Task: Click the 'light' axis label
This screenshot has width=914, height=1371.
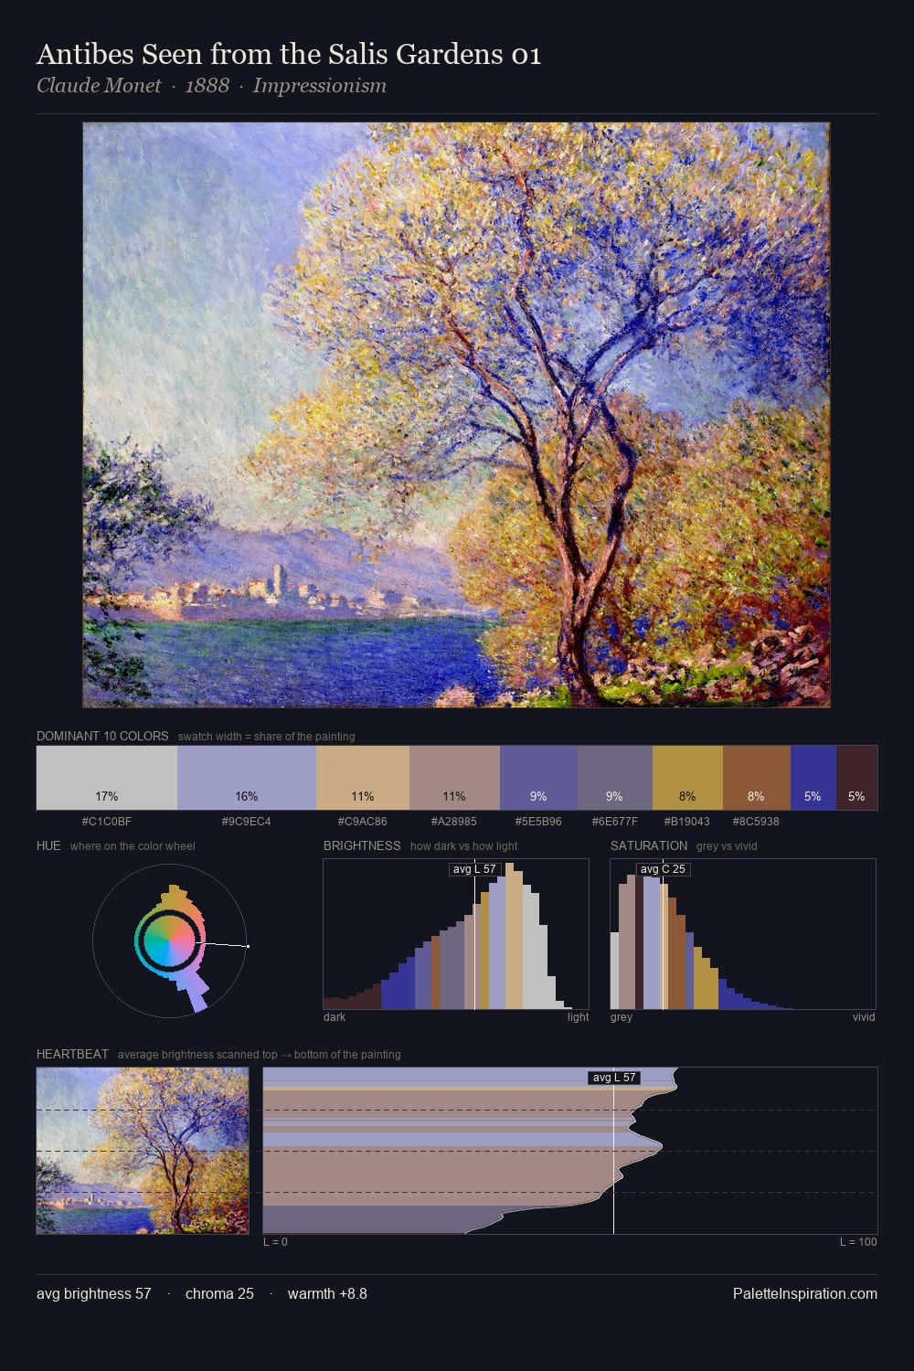Action: (578, 1017)
